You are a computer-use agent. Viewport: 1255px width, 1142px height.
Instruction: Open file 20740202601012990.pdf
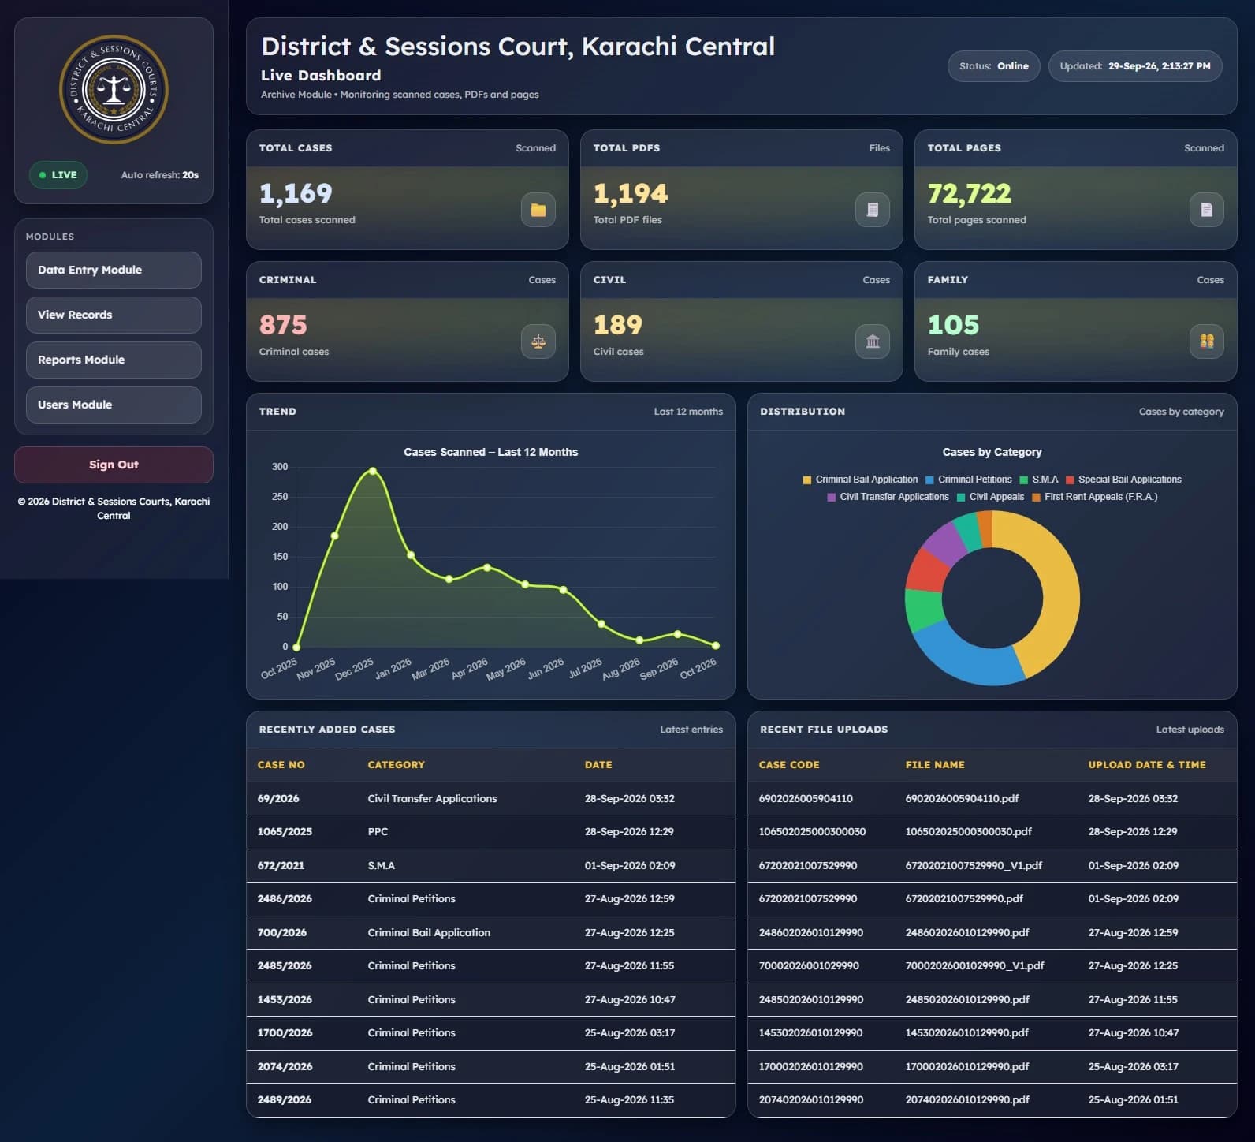(x=967, y=1099)
